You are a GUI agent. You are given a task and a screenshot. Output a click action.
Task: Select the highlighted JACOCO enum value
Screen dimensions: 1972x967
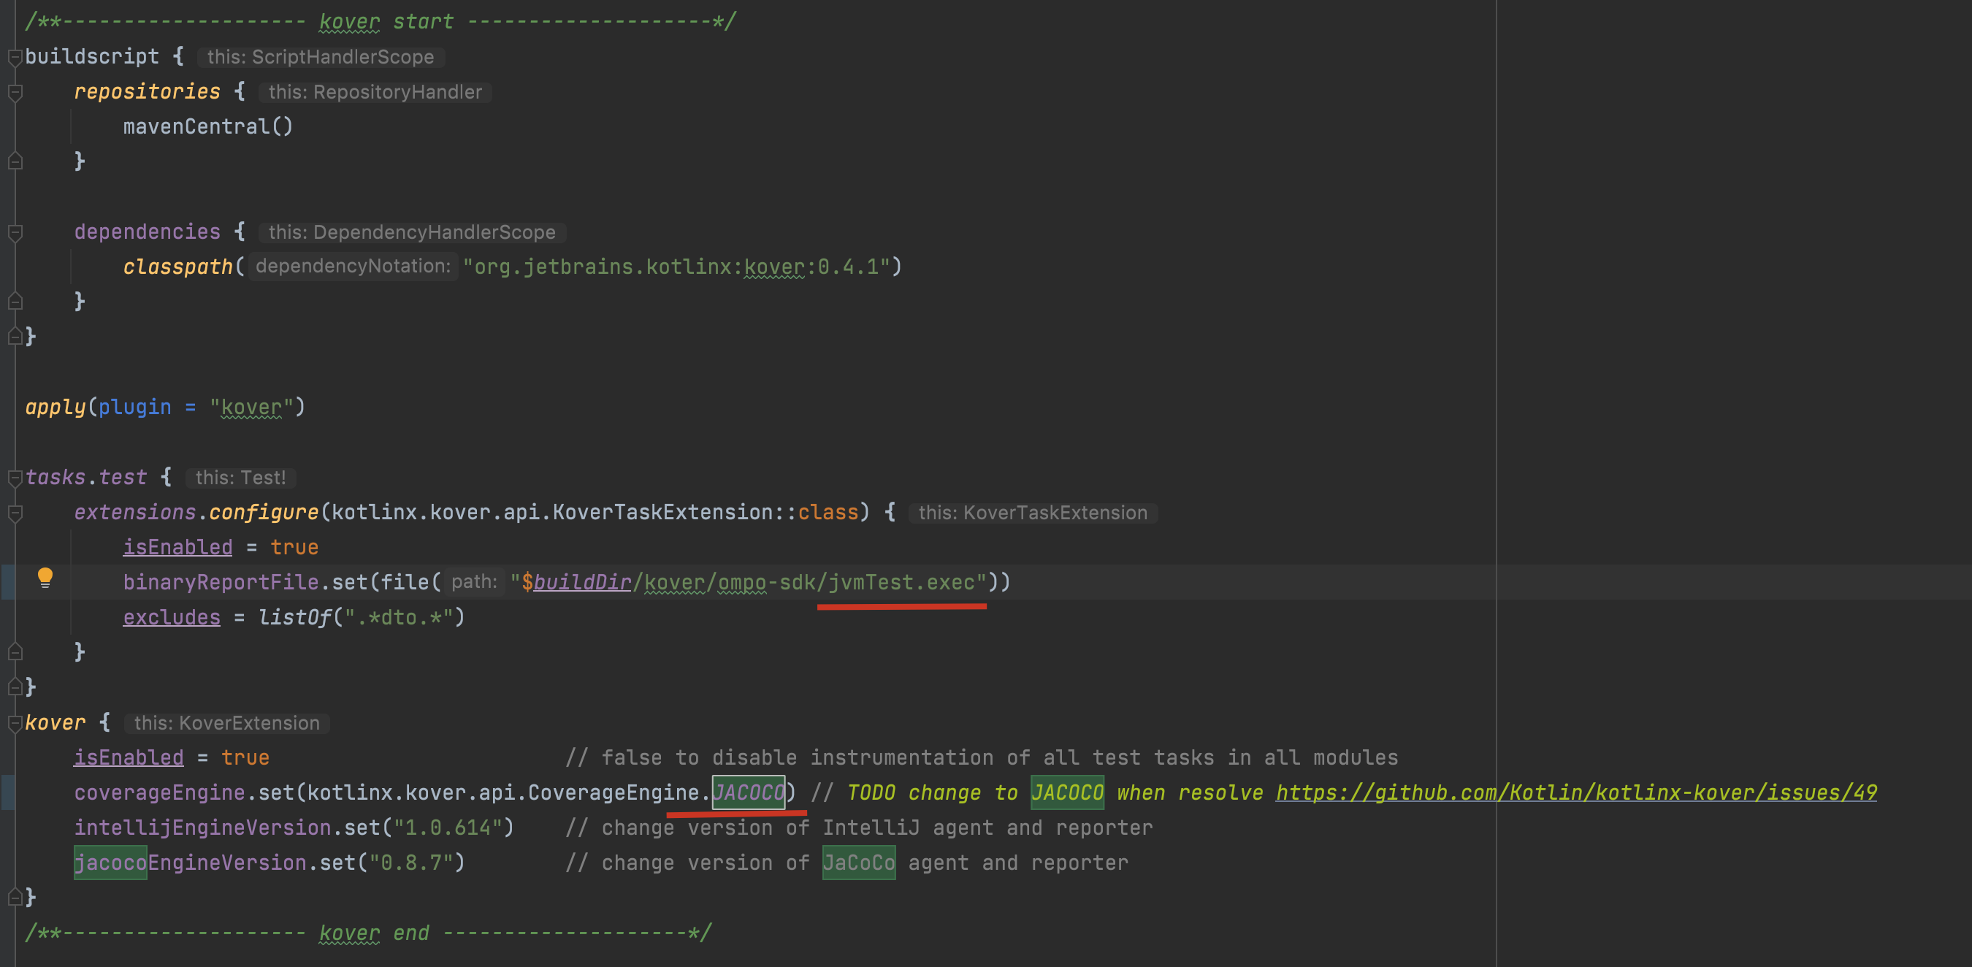pyautogui.click(x=749, y=792)
